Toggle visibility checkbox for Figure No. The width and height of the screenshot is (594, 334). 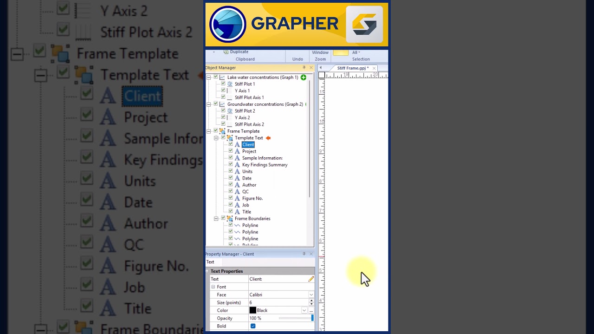click(x=231, y=198)
